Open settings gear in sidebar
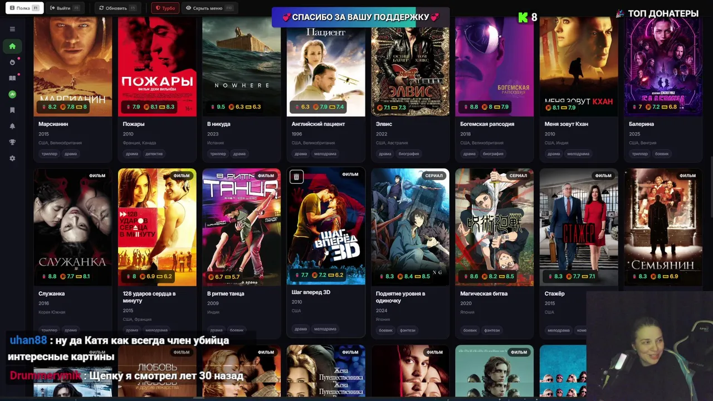Viewport: 713px width, 401px height. coord(12,158)
